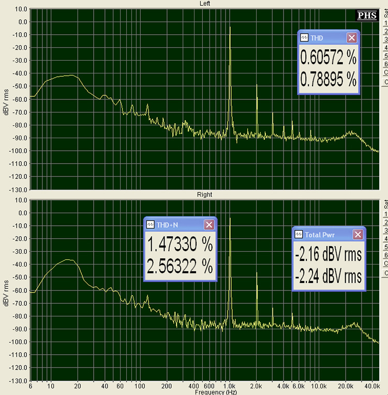Close the THD measurement window
Image resolution: width=388 pixels, height=395 pixels.
pos(351,38)
